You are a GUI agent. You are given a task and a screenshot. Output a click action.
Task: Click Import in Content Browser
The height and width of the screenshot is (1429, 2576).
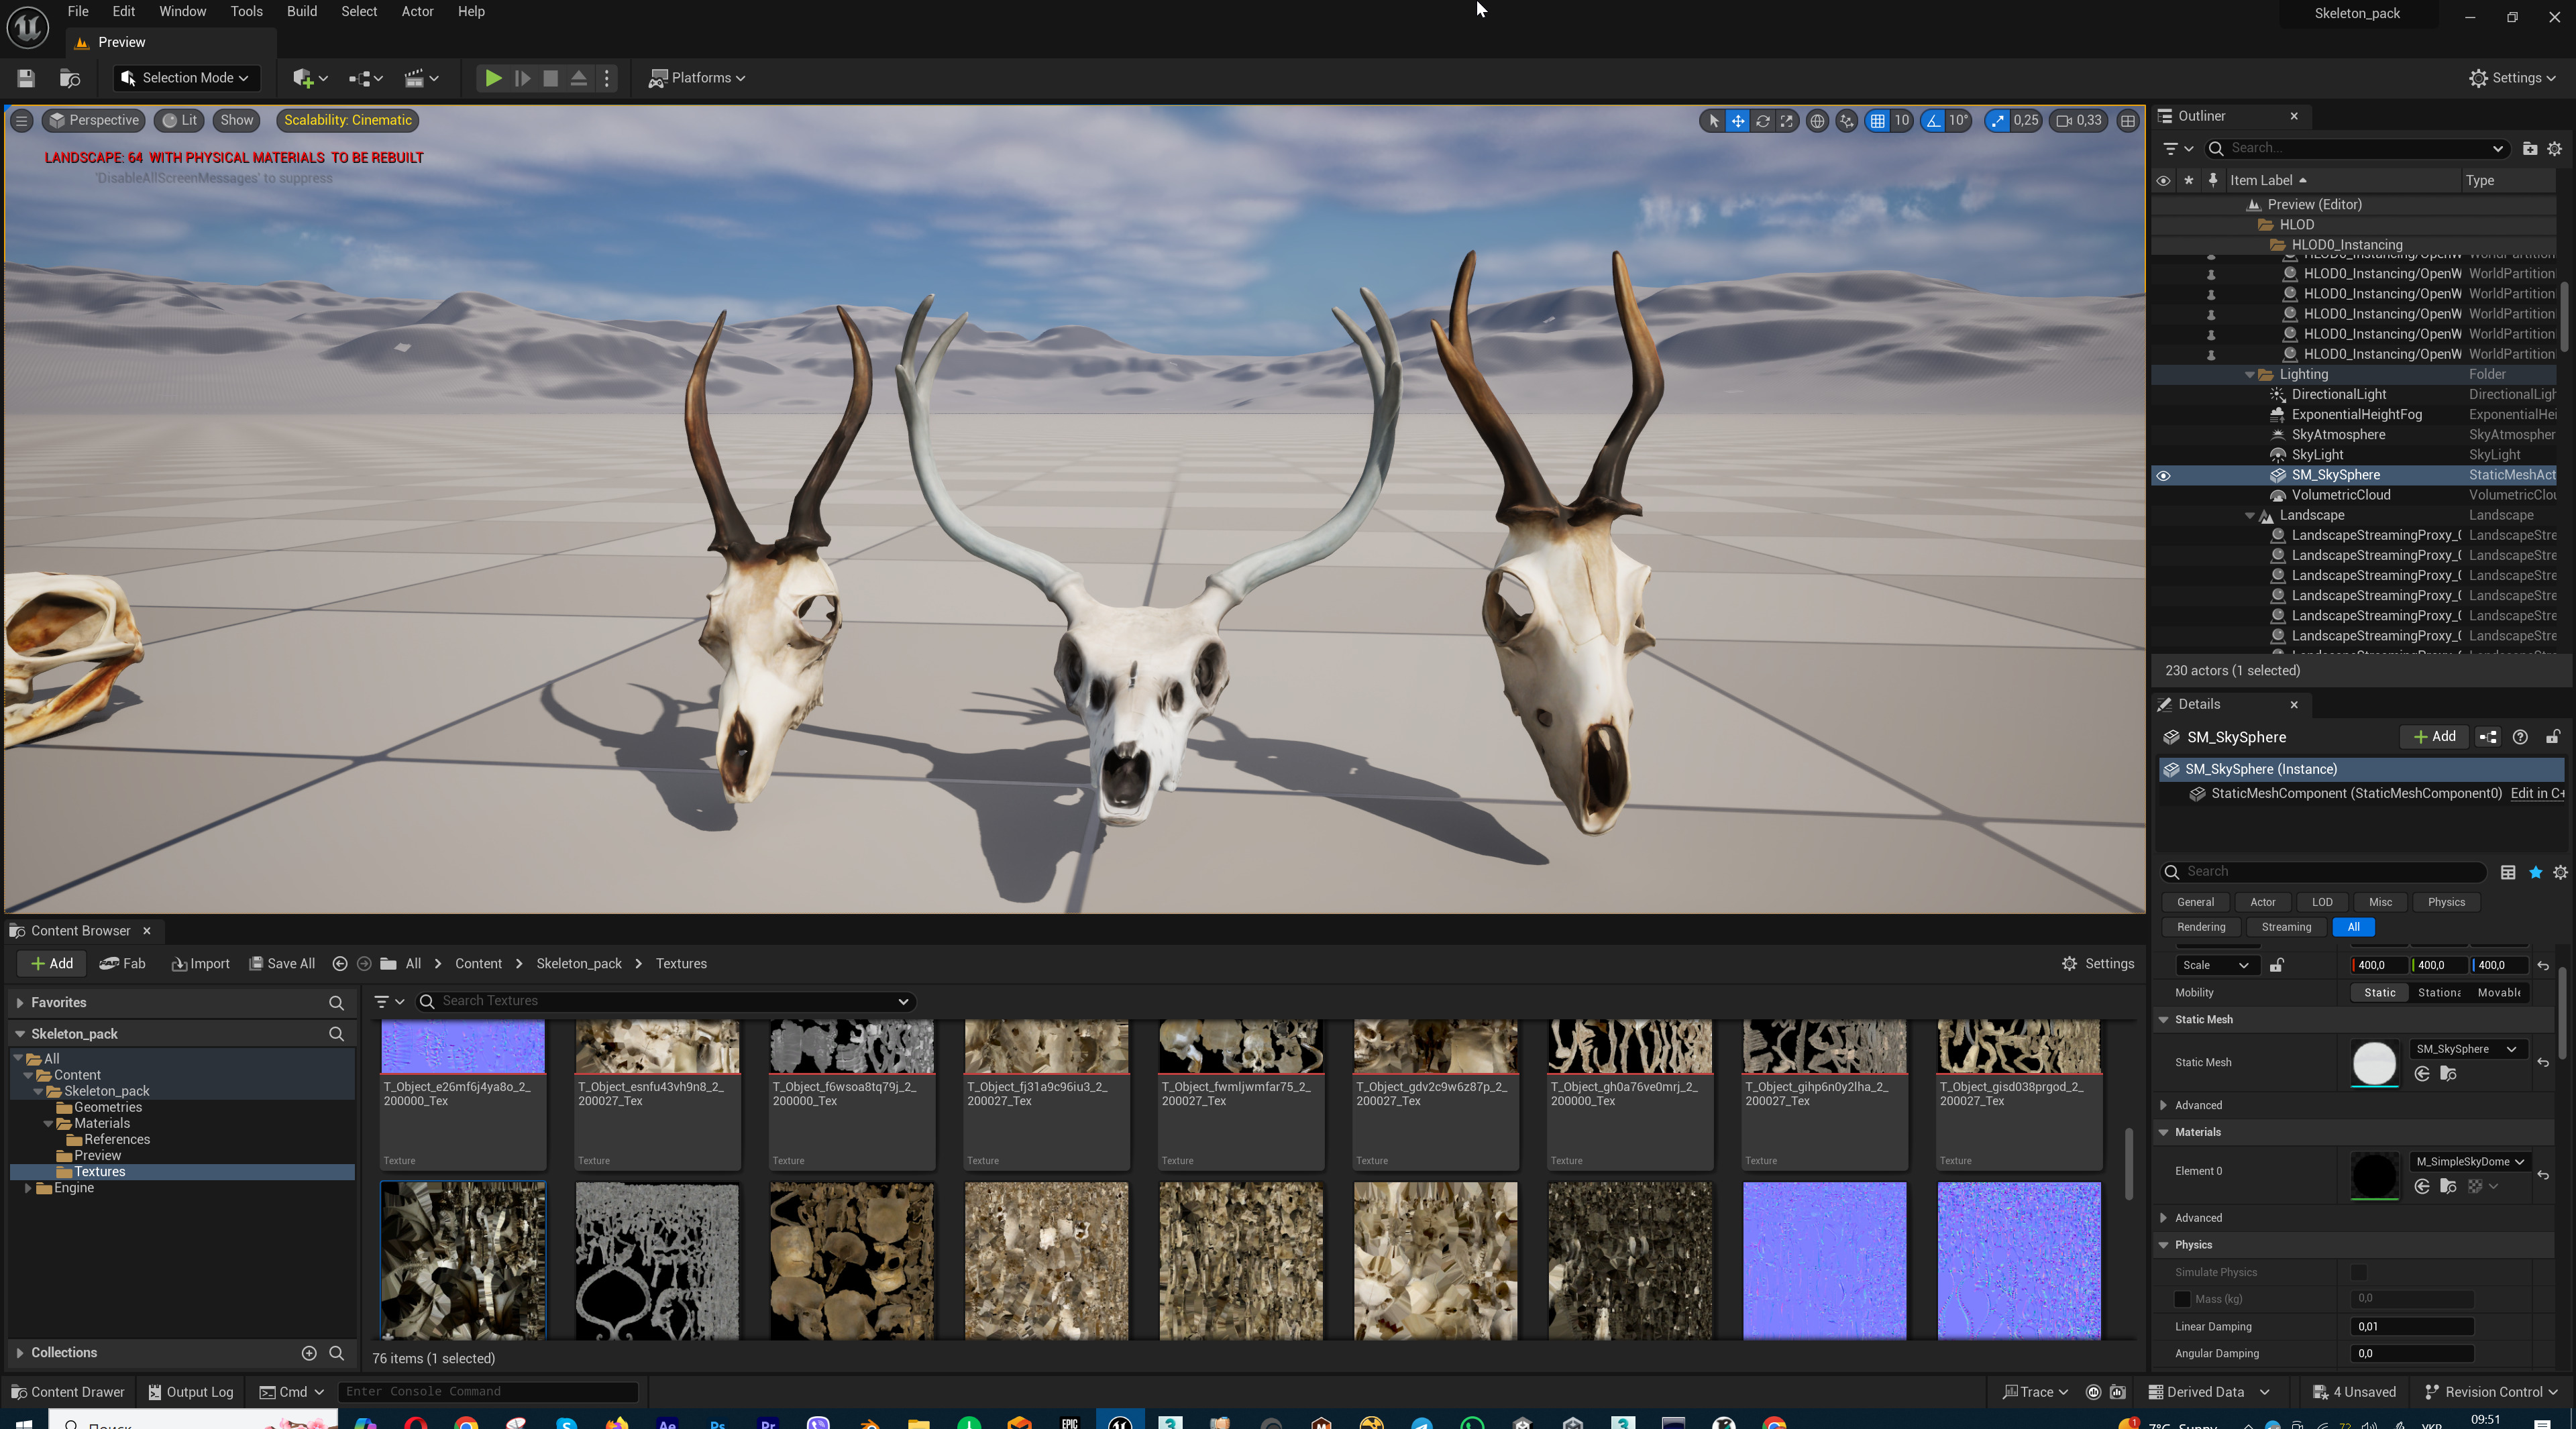pos(200,964)
